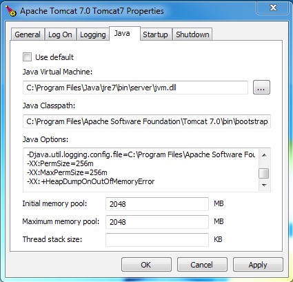Switch to the General tab
This screenshot has width=293, height=282.
click(x=28, y=34)
